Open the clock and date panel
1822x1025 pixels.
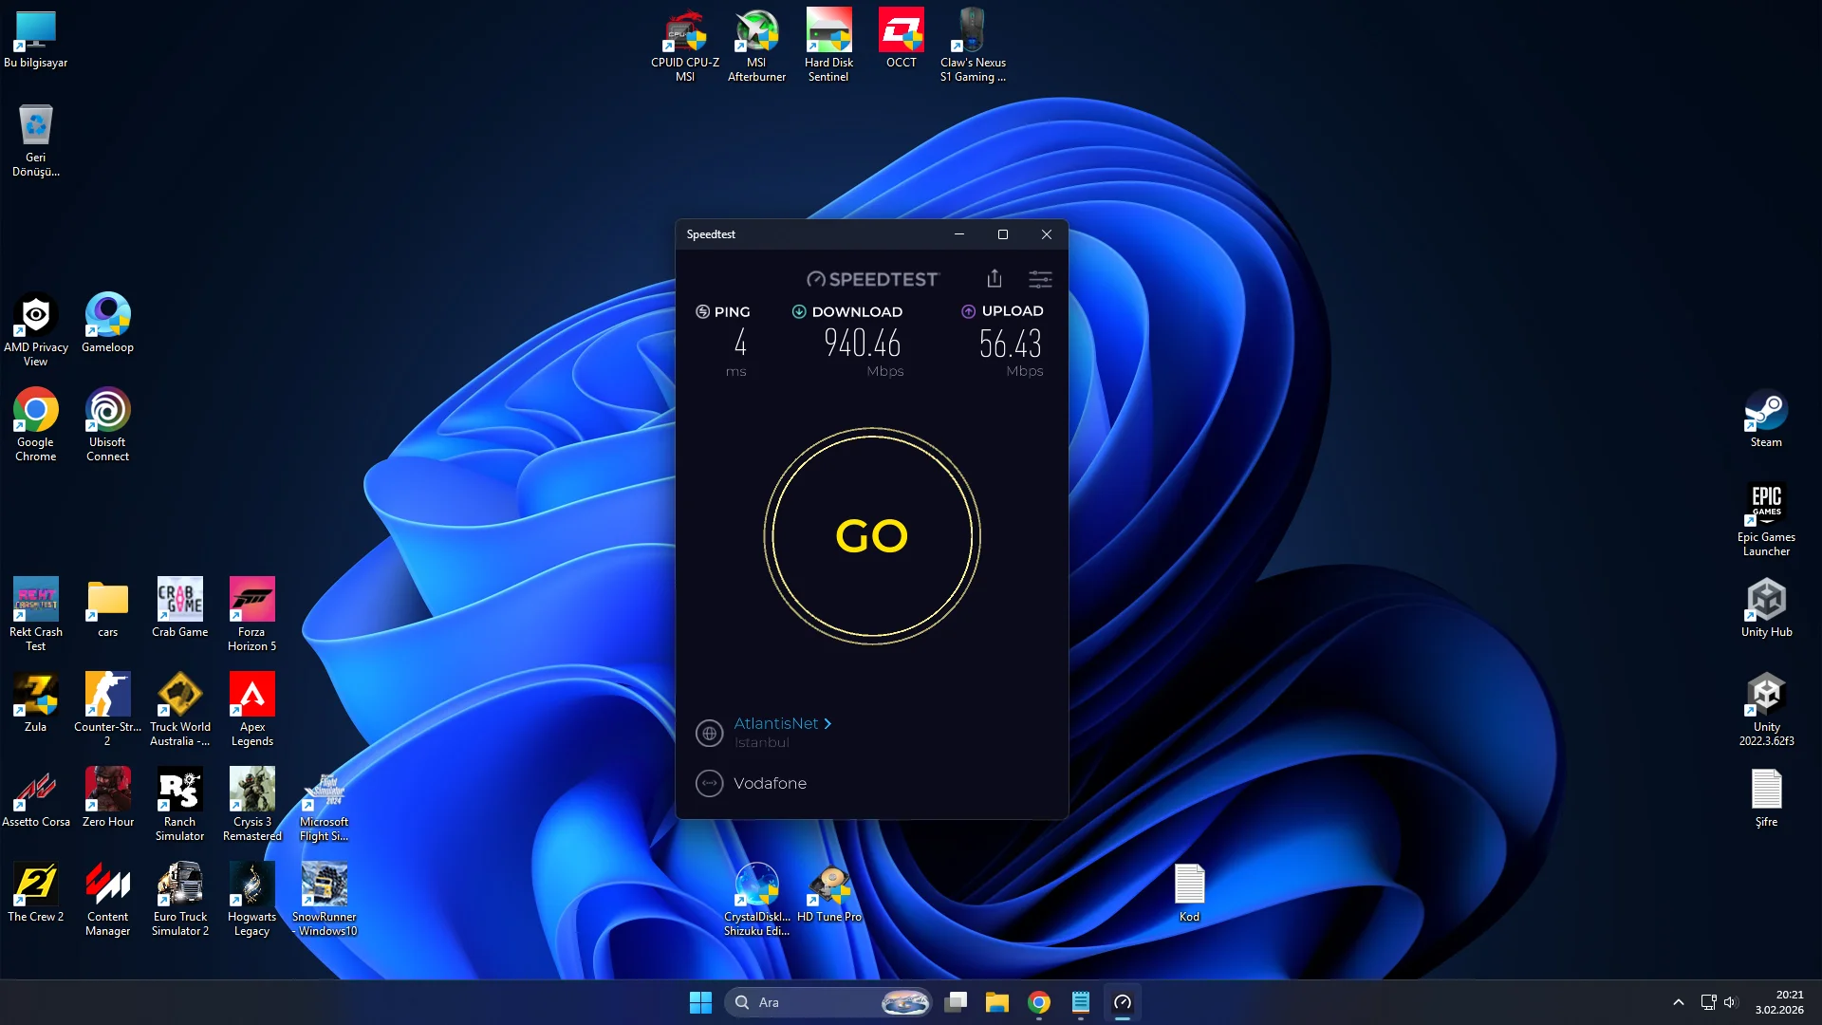[1778, 1002]
